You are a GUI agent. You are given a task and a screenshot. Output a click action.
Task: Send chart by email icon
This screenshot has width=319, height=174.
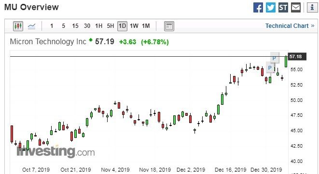(296, 8)
